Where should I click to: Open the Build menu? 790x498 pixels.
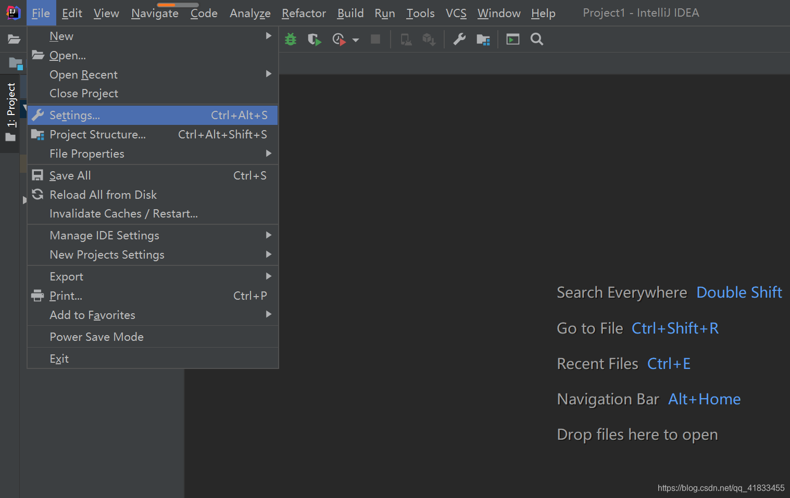pyautogui.click(x=350, y=13)
